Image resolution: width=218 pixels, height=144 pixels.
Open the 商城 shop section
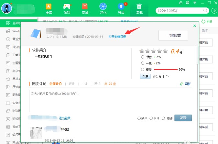85,9
